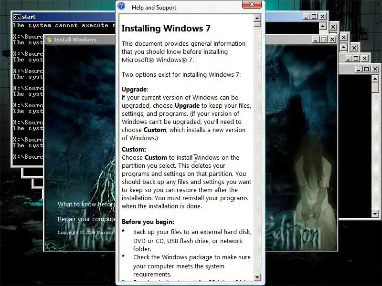Close the Install Windows window

332,40
